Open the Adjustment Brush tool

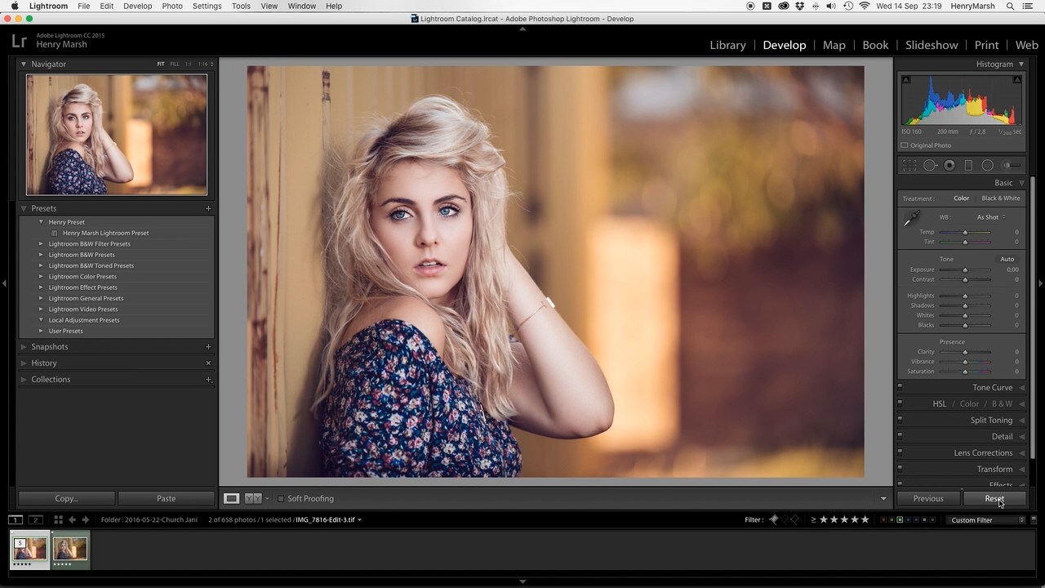point(1012,166)
